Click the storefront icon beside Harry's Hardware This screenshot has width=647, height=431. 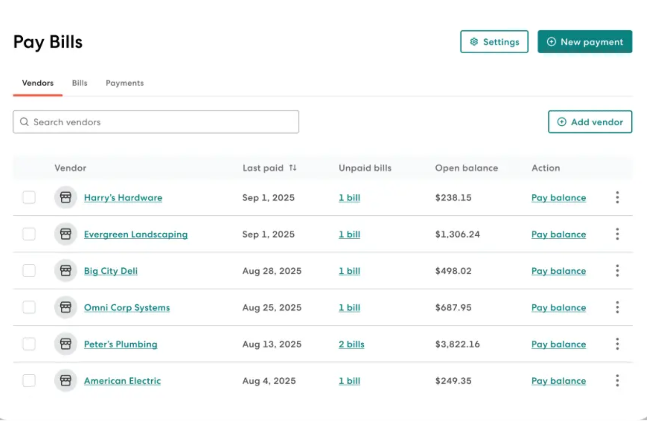pos(65,197)
